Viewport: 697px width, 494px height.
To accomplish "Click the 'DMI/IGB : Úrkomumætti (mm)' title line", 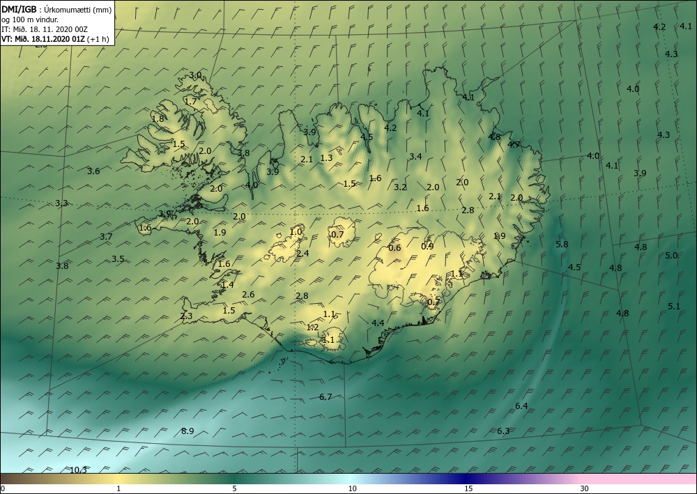I will point(56,10).
